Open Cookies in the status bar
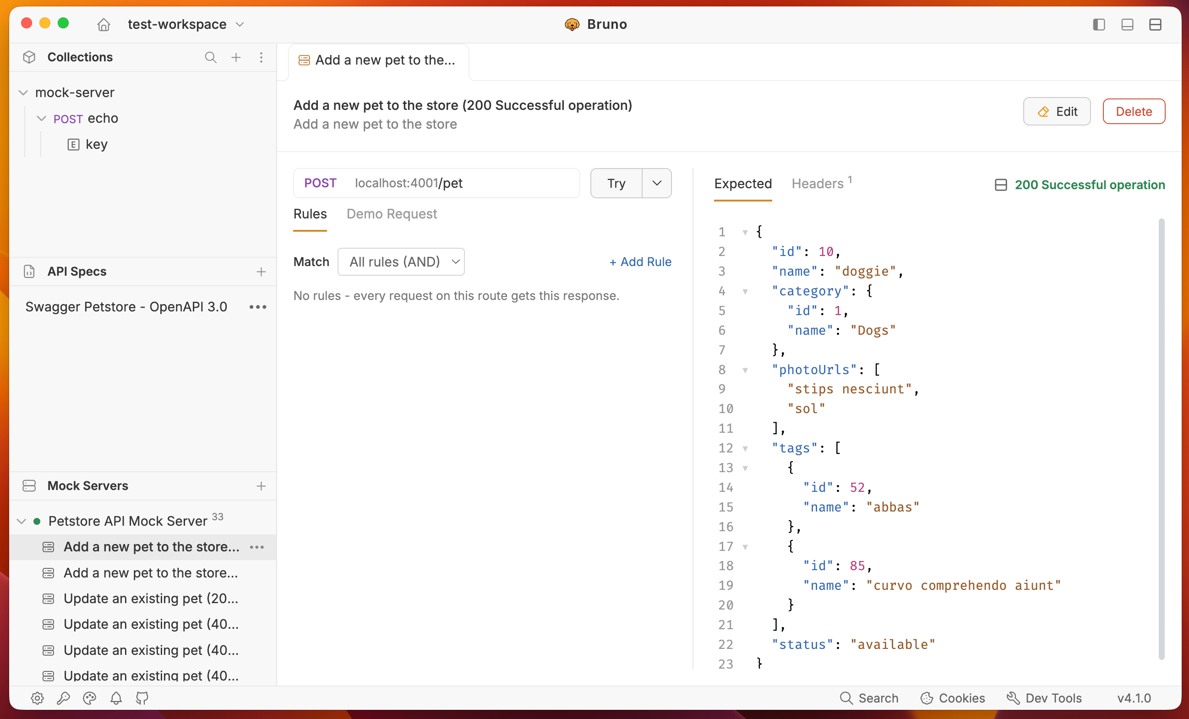The width and height of the screenshot is (1189, 719). [x=953, y=698]
